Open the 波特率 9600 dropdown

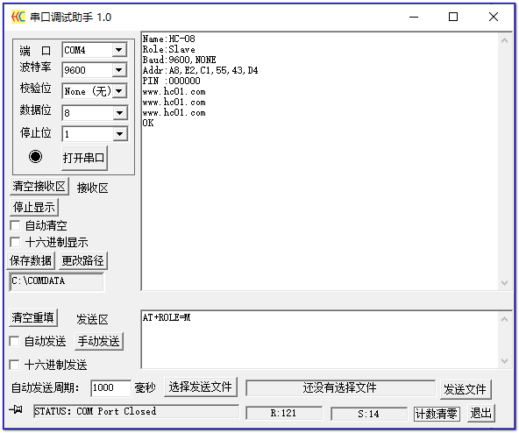[119, 70]
